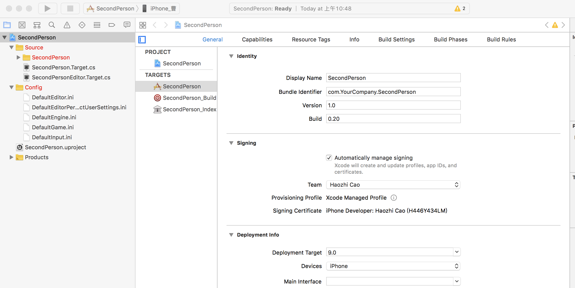Collapse the Source folder
Viewport: 575px width, 288px height.
(11, 47)
